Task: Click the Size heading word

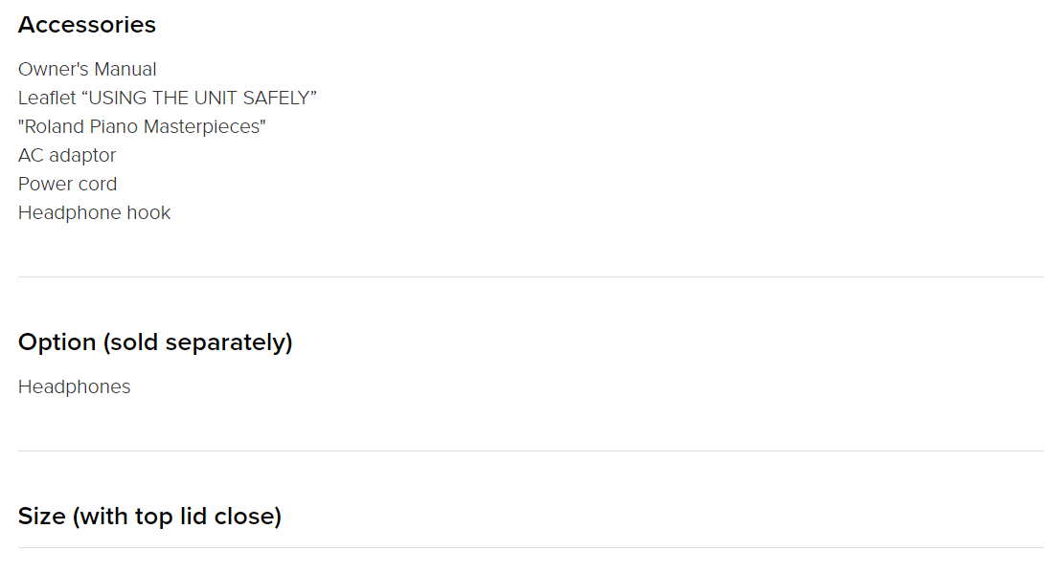Action: (x=41, y=516)
